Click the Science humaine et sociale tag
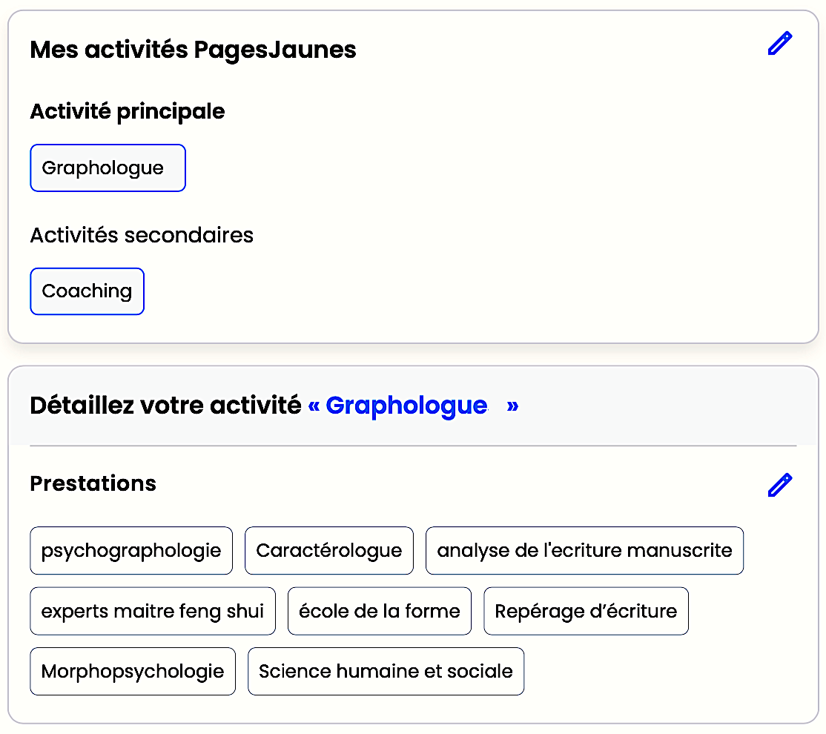 point(386,672)
